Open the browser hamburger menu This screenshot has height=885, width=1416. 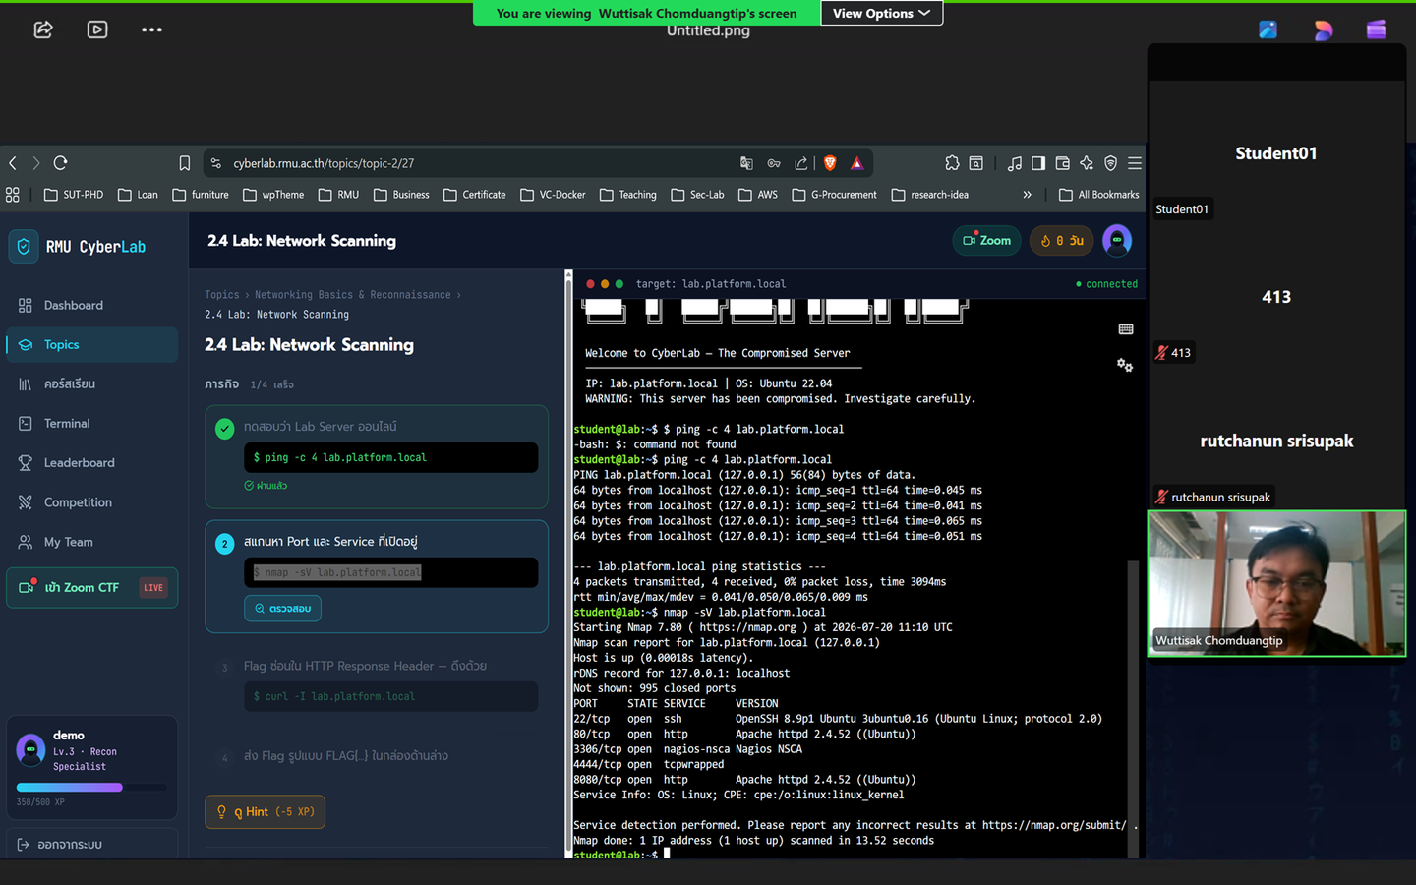(x=1135, y=163)
